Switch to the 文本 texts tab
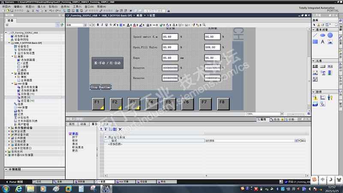Viewport: 343px width, 193px height. [106, 124]
